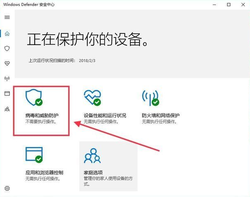Open 防火墙和网络保护 text link
Viewport: 250px width, 197px height.
[x=160, y=116]
